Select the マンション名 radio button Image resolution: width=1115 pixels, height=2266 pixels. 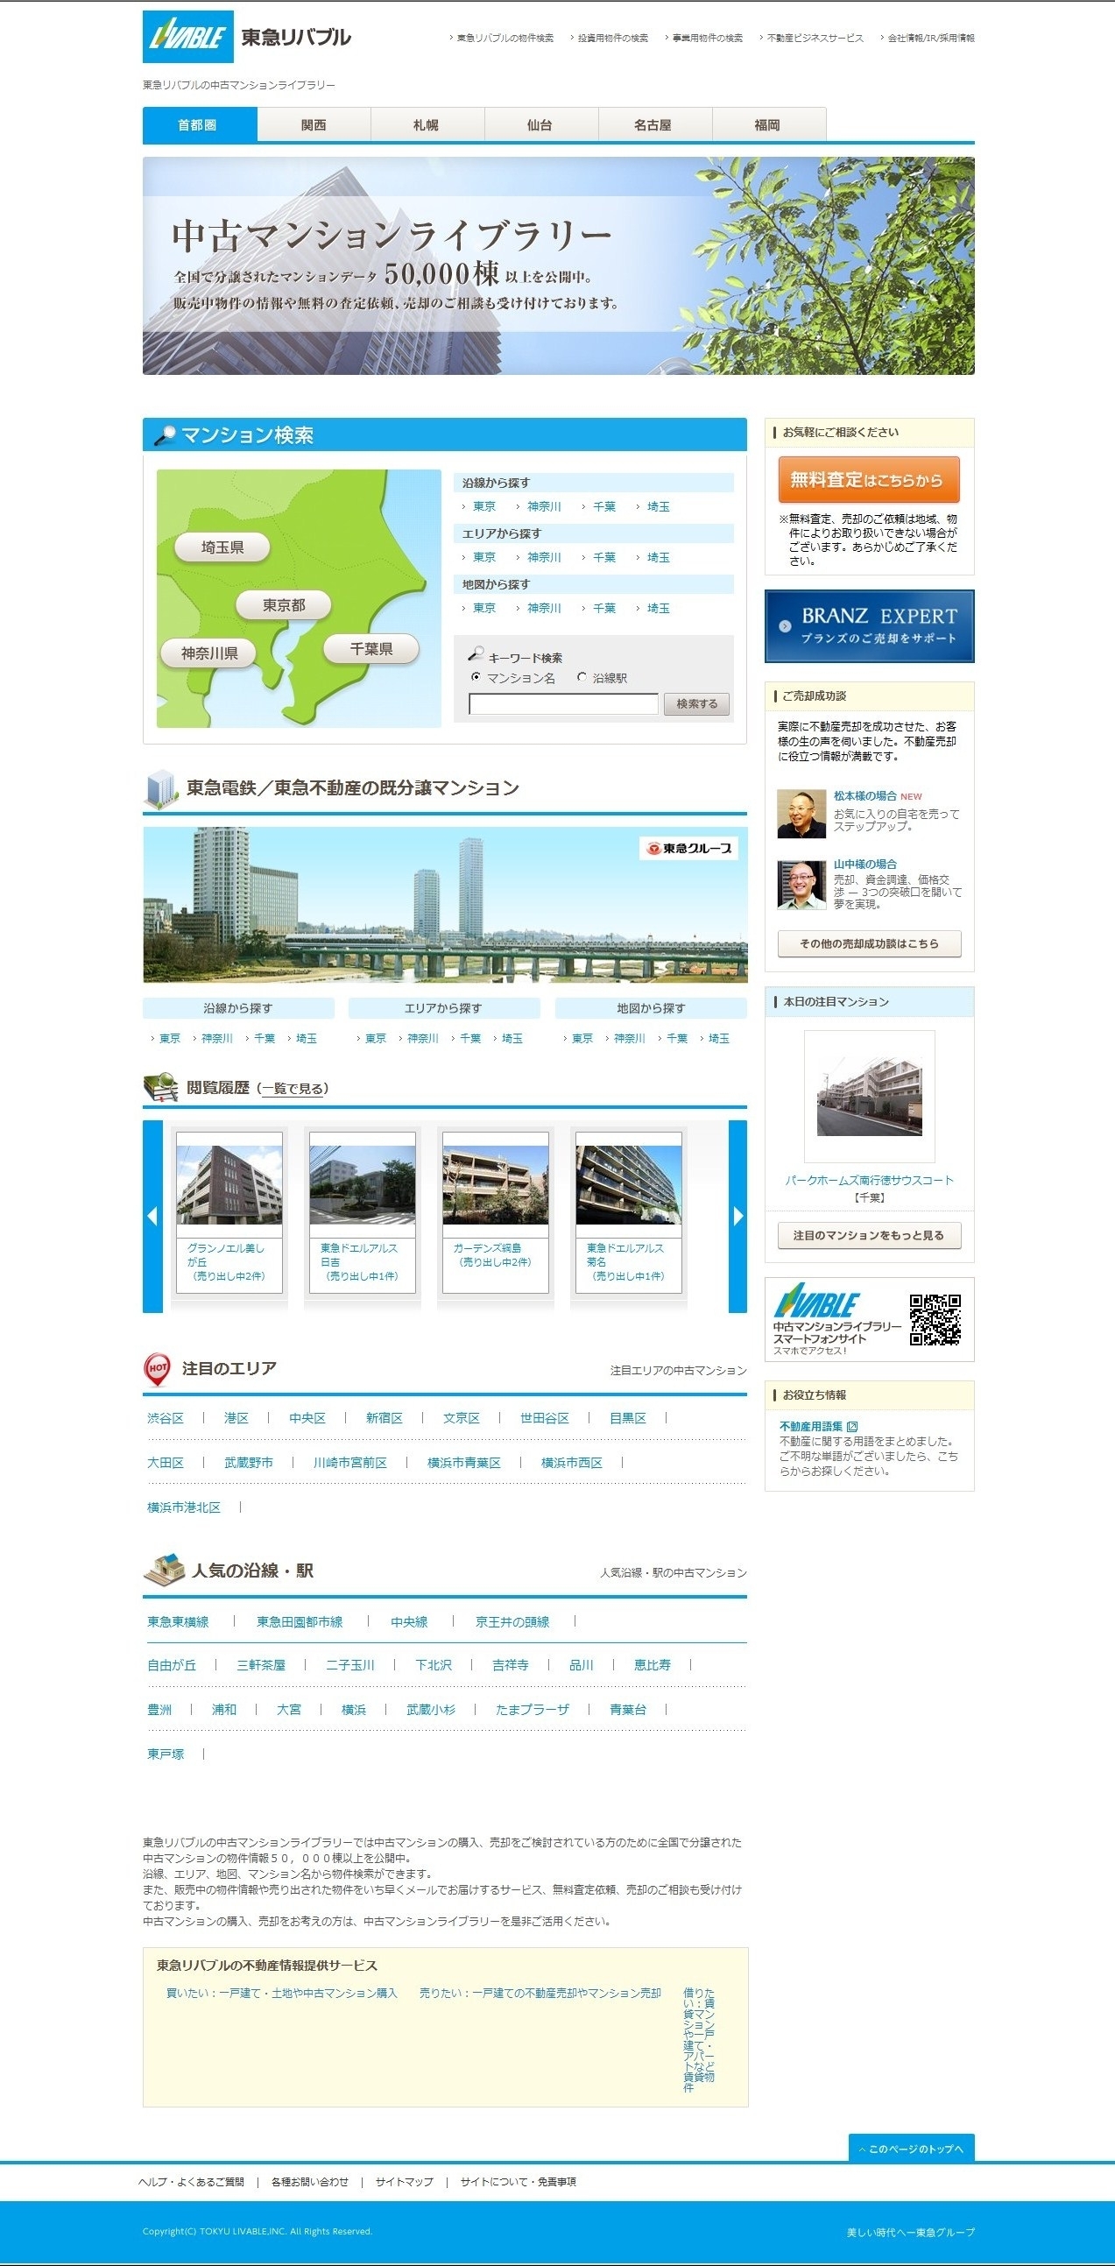coord(476,677)
